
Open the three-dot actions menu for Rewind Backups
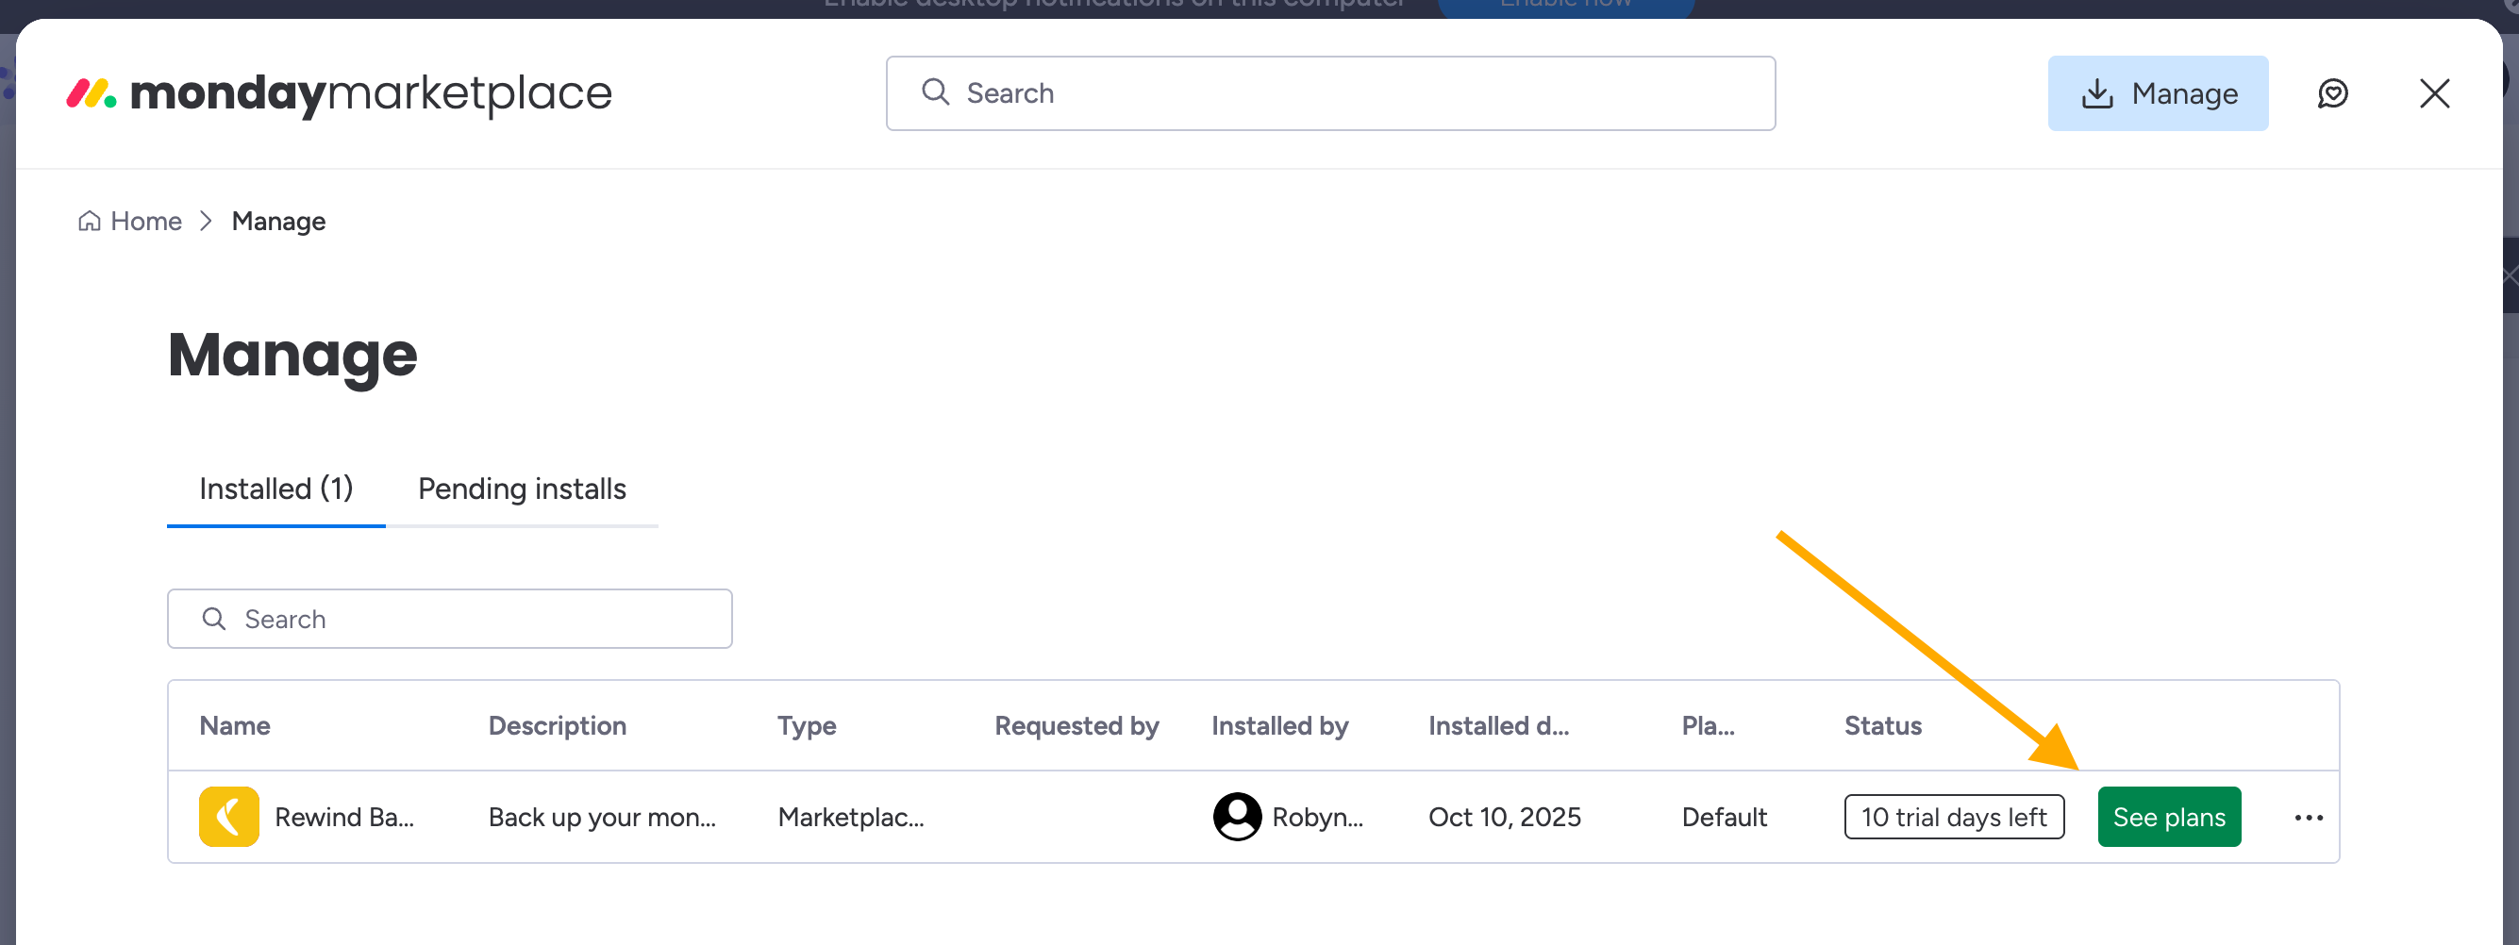coord(2309,817)
